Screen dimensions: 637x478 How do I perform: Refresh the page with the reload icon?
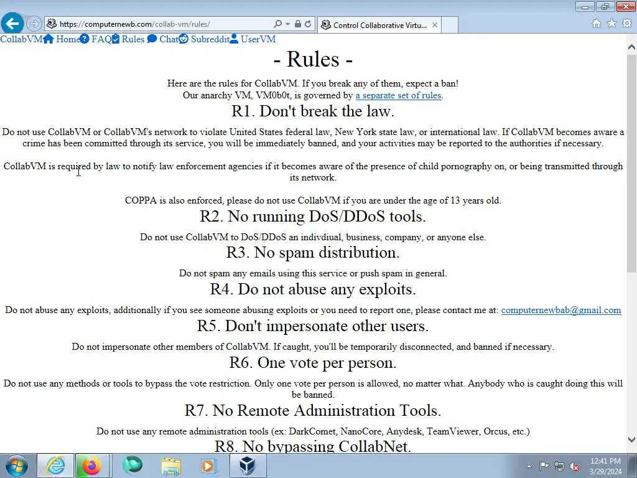[308, 24]
